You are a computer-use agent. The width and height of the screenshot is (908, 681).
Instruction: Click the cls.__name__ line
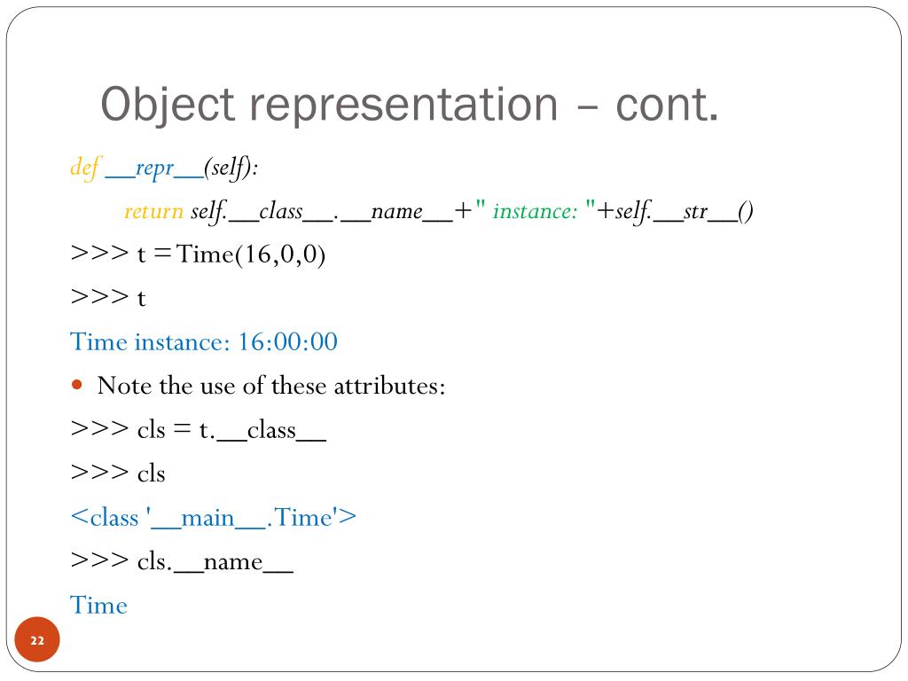[x=182, y=561]
